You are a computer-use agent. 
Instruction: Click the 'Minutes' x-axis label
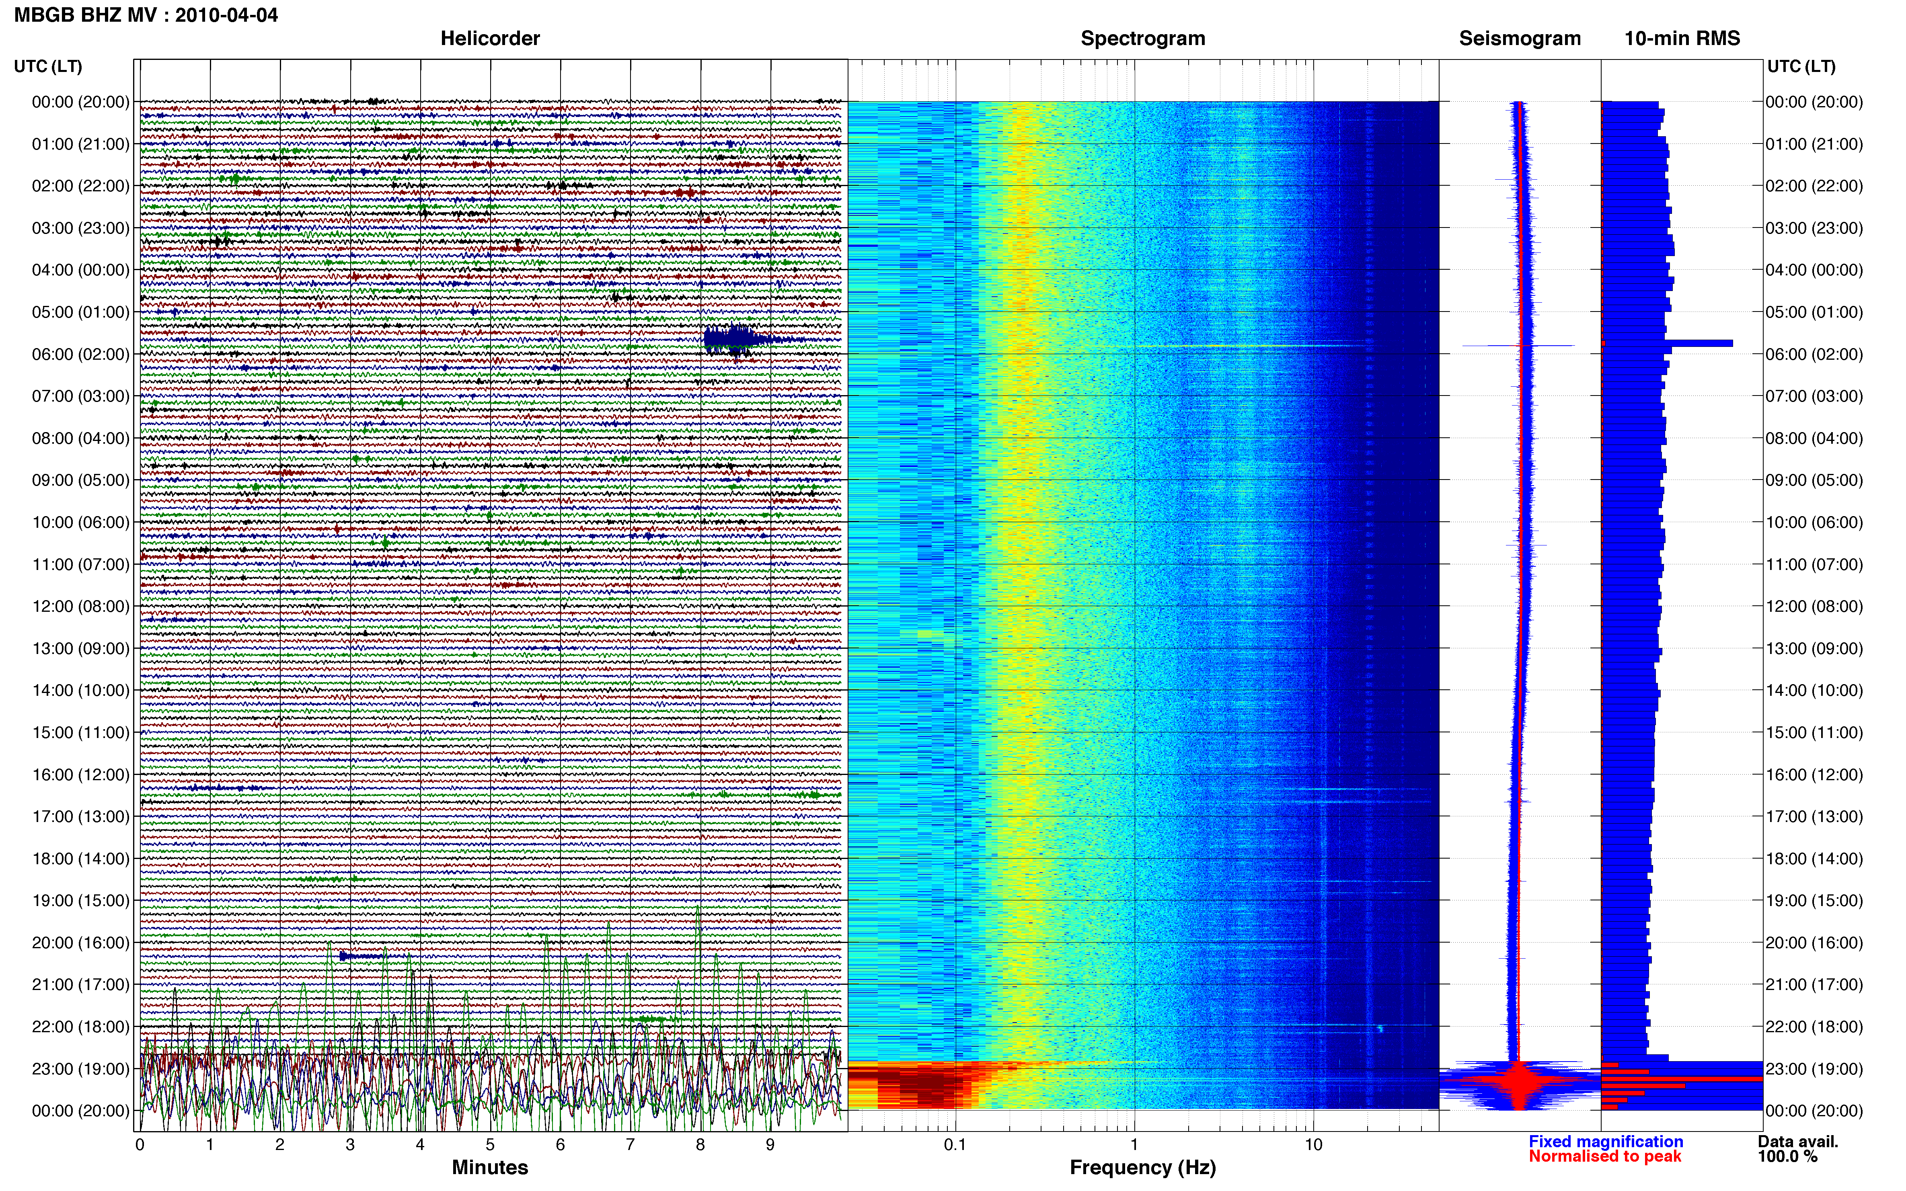(490, 1167)
